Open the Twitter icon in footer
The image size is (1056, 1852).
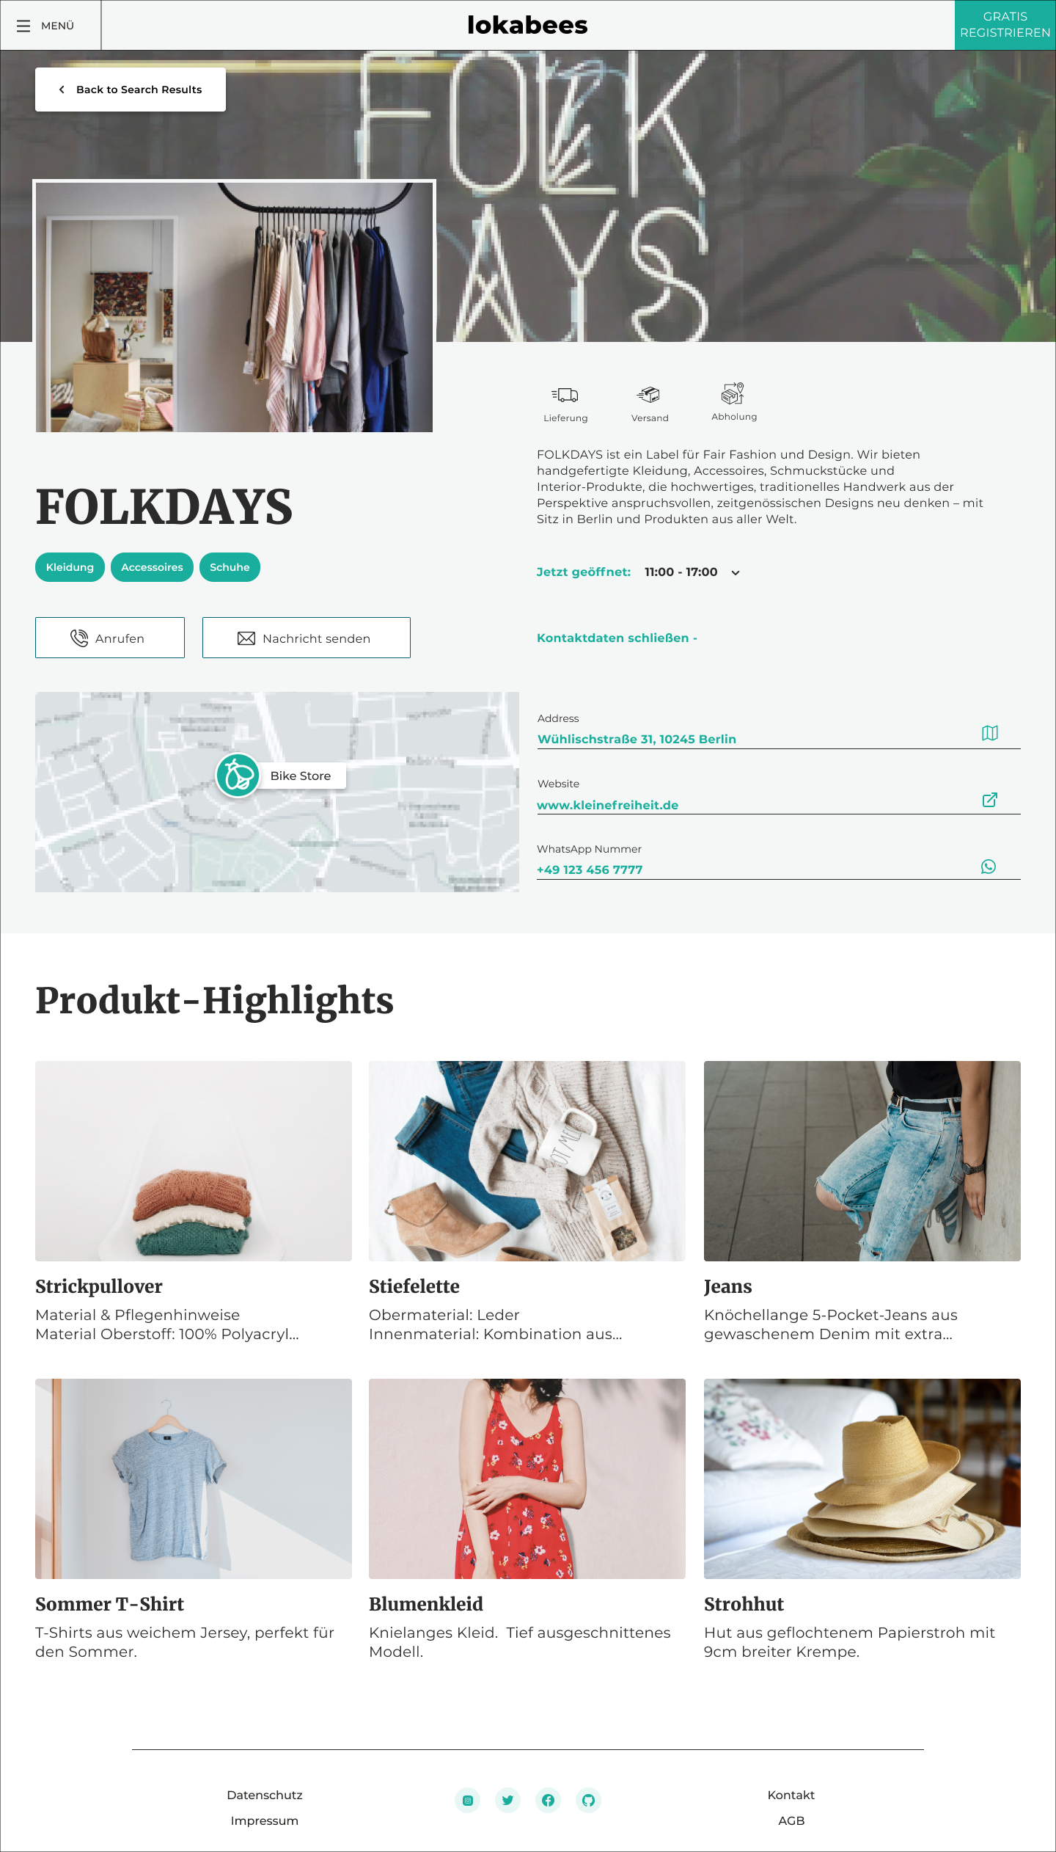(x=507, y=1800)
